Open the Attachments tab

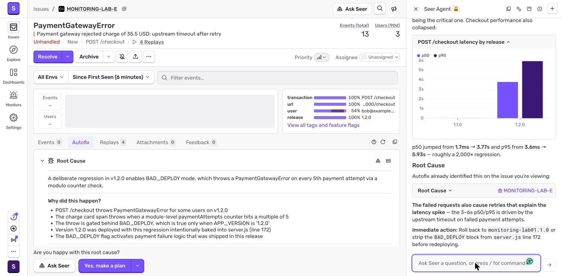tap(156, 142)
